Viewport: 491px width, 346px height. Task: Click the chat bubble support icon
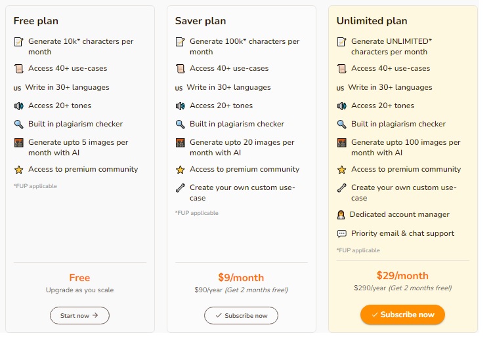(341, 233)
